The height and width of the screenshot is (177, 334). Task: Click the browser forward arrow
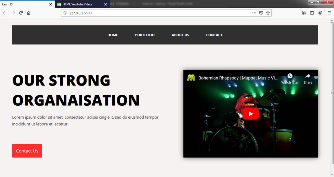(x=13, y=13)
